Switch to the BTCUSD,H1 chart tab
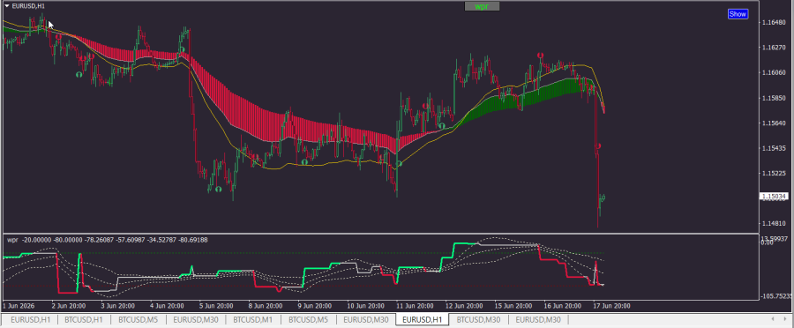Viewport: 794px width, 328px height. pos(84,319)
